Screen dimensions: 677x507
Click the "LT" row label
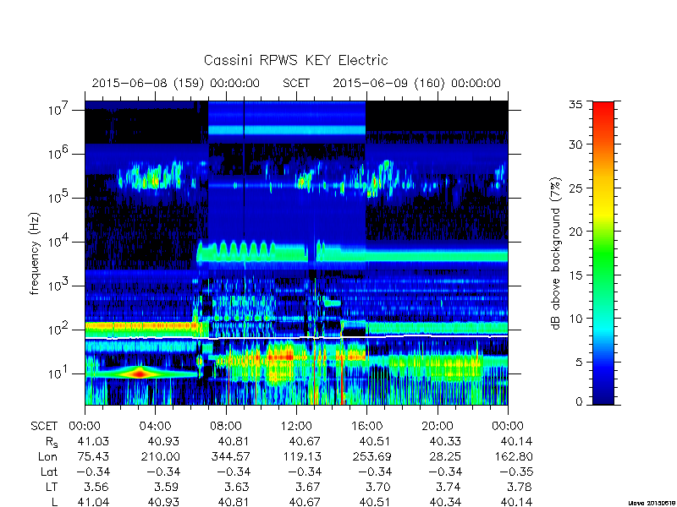tap(52, 487)
